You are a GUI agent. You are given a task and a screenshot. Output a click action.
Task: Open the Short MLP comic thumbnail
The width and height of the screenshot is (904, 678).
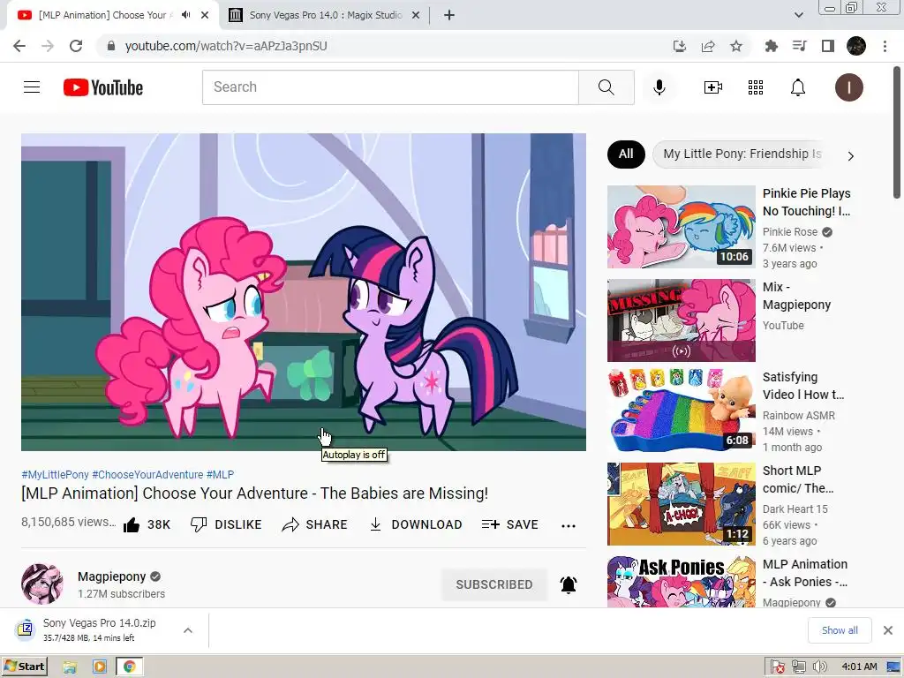point(681,504)
